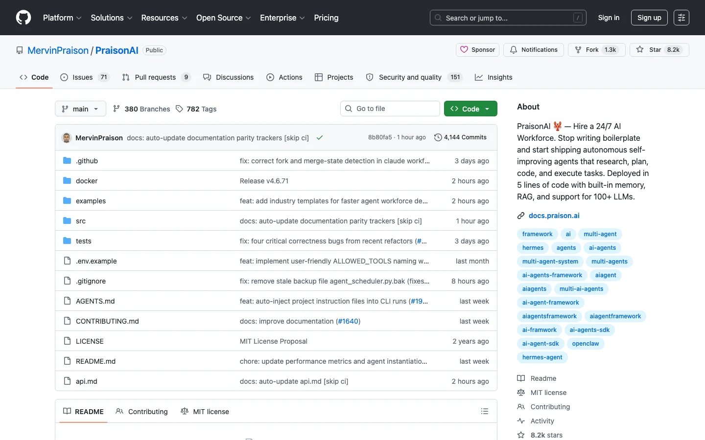
Task: Open the README.md file
Action: [x=95, y=361]
